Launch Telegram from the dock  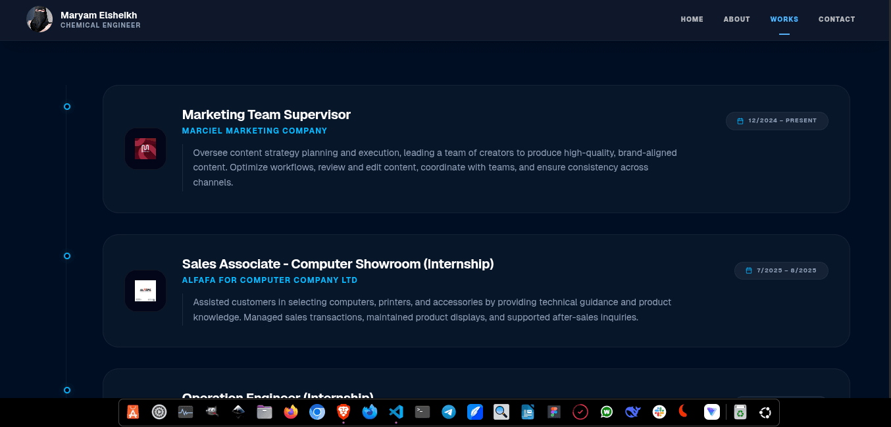(x=449, y=413)
